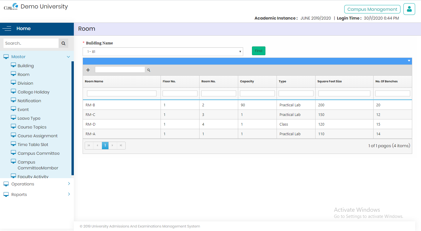Click the next page arrow

[113, 145]
